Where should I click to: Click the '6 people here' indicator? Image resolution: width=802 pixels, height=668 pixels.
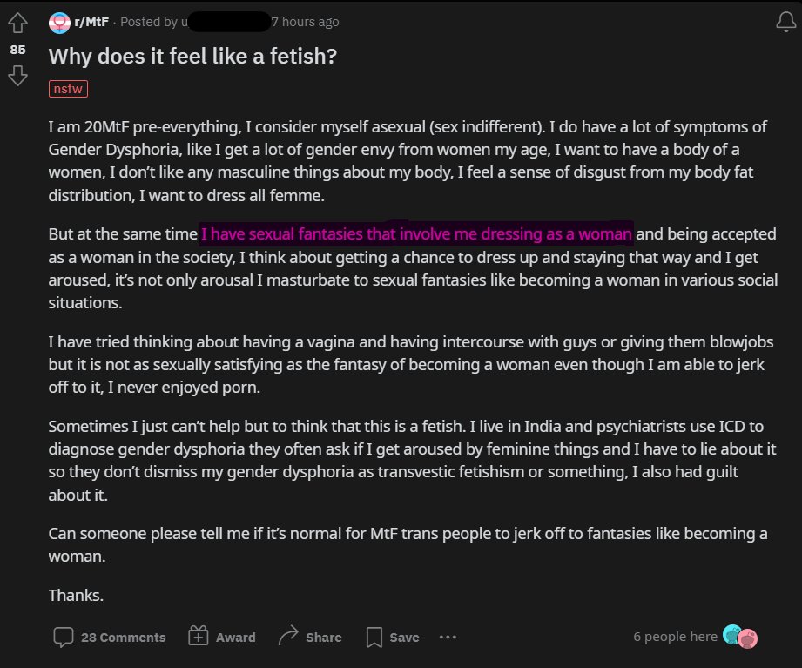click(x=675, y=637)
